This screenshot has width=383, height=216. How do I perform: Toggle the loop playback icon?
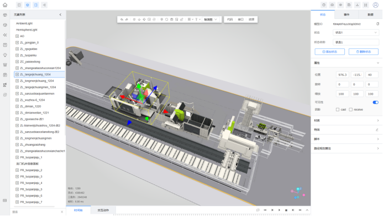258,210
